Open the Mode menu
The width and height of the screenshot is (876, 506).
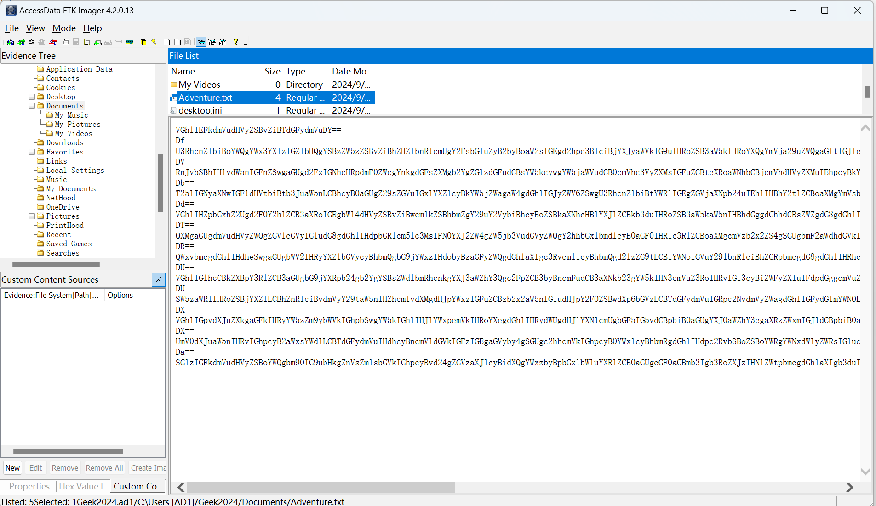click(64, 28)
